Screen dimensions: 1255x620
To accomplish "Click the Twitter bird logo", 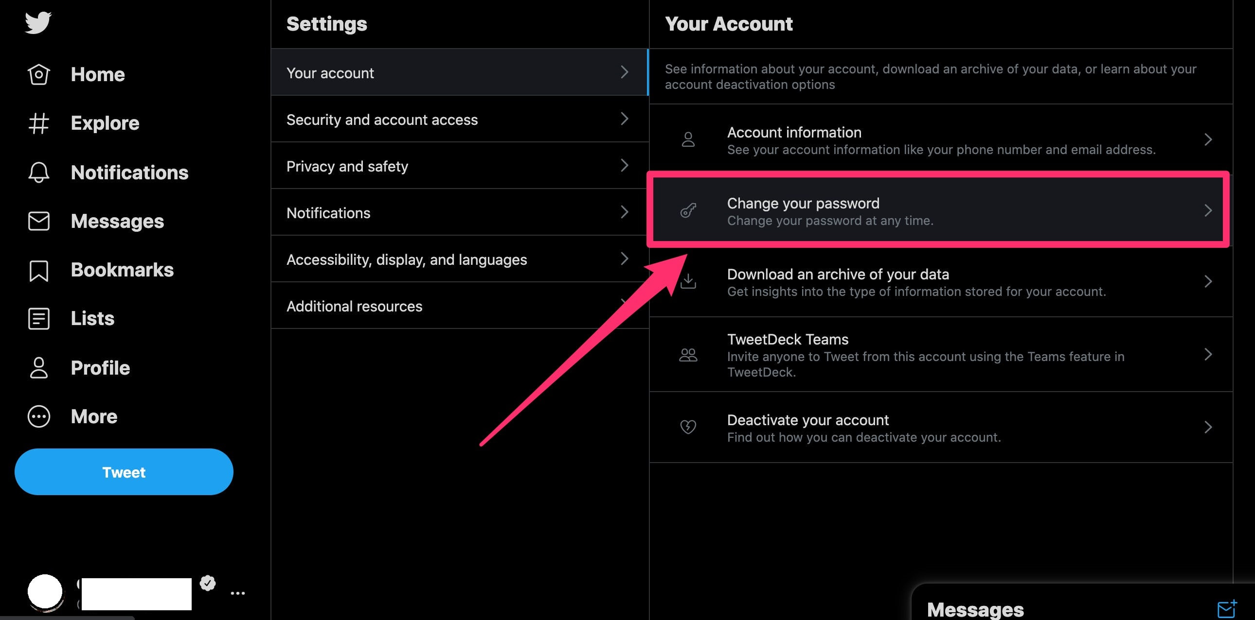I will [x=38, y=22].
